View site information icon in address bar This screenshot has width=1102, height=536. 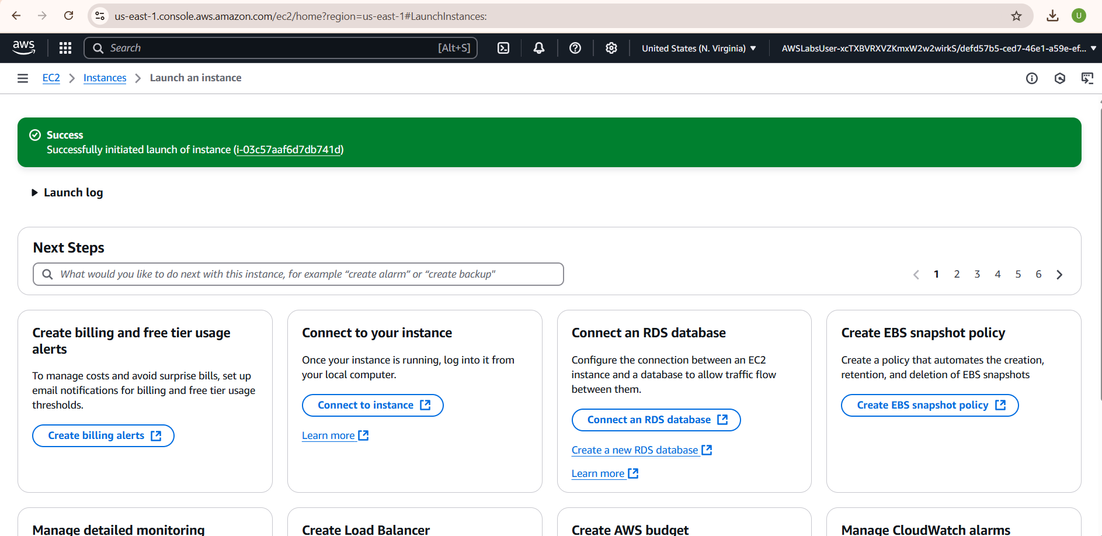coord(100,16)
